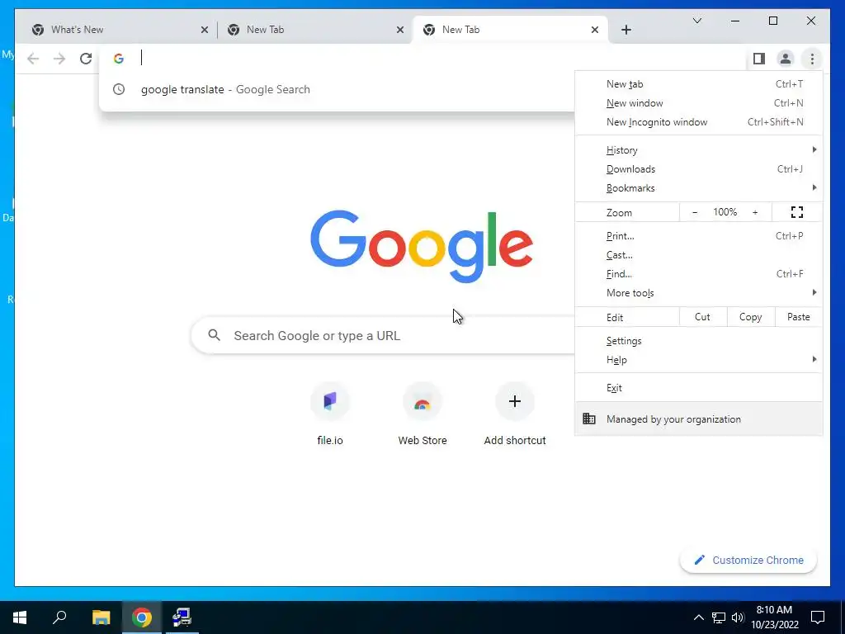
Task: Choose Print from the menu
Action: point(698,236)
